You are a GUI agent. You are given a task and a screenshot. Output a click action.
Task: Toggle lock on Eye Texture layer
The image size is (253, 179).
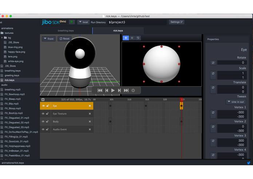(47, 114)
